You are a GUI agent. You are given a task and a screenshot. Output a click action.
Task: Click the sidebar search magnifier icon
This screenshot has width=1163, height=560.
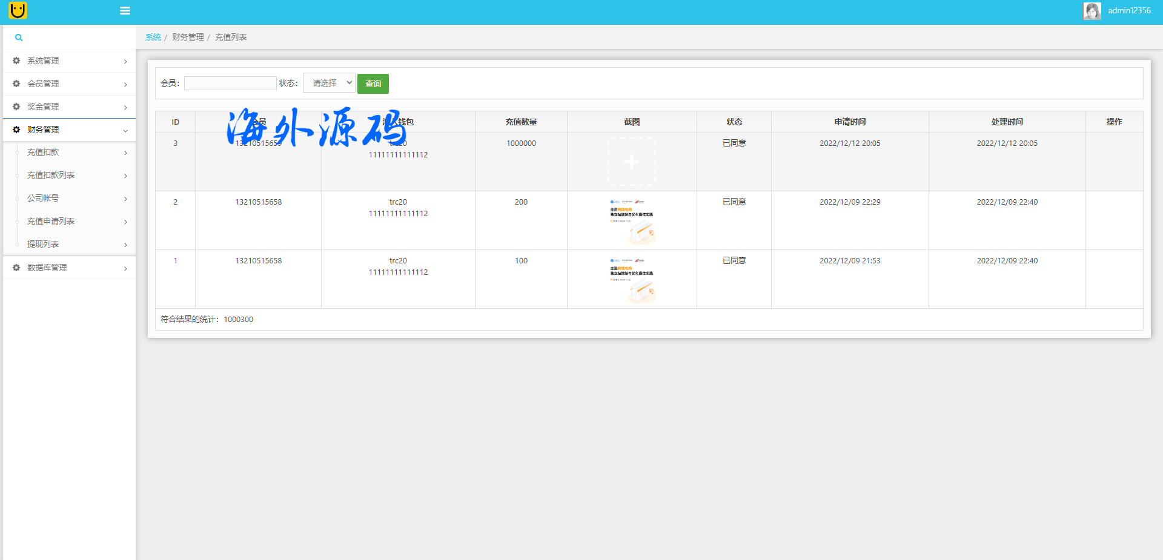tap(19, 38)
